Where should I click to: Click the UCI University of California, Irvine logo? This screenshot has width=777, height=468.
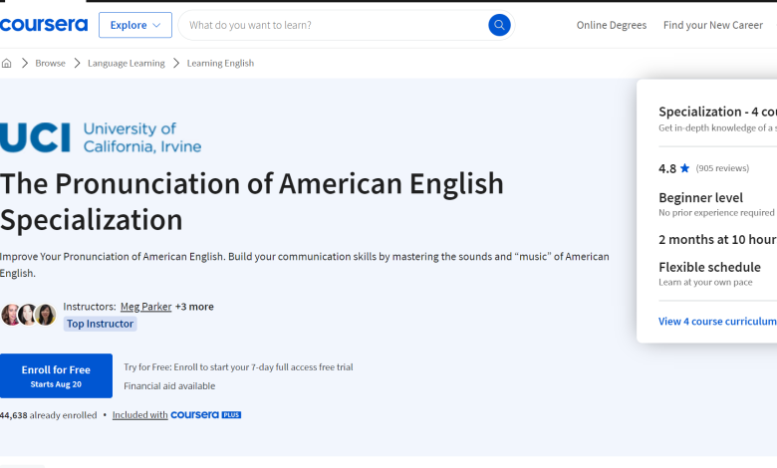tap(101, 137)
